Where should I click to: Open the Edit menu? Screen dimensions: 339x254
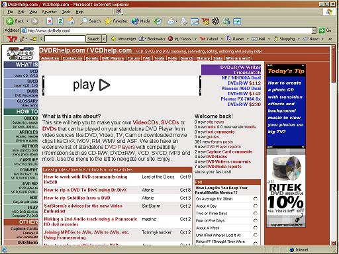(21, 12)
